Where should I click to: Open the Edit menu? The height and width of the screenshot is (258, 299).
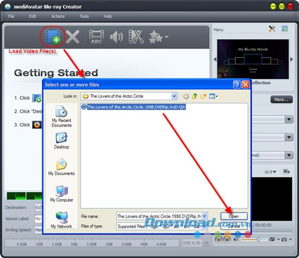tap(33, 16)
